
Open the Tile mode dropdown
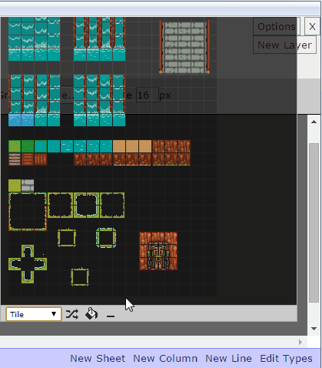pyautogui.click(x=34, y=314)
